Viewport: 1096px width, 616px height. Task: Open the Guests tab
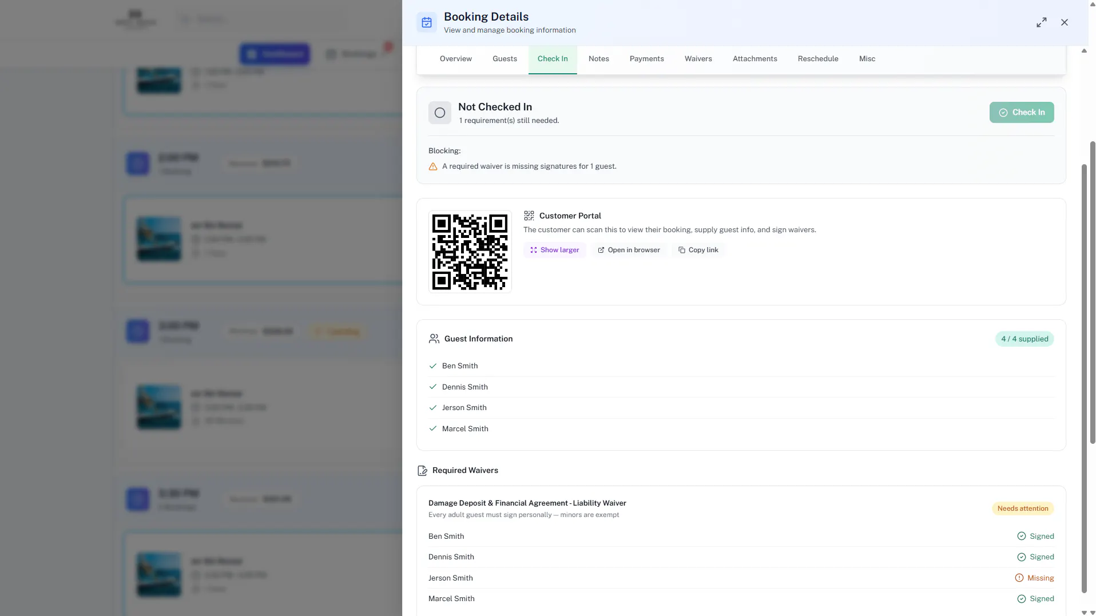505,59
